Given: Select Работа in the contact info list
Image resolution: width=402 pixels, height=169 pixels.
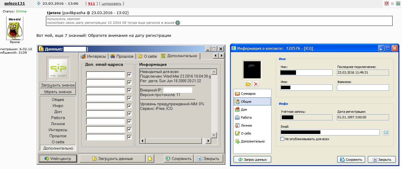Looking at the screenshot, I should click(x=252, y=117).
